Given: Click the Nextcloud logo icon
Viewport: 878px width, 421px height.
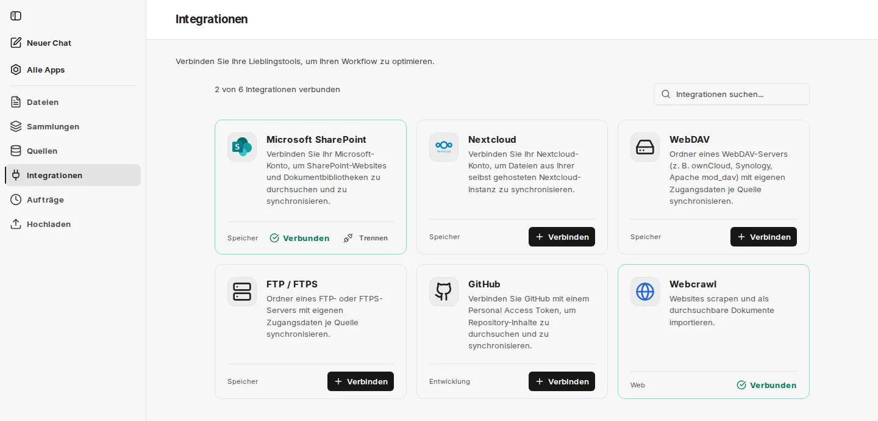Looking at the screenshot, I should click(444, 147).
